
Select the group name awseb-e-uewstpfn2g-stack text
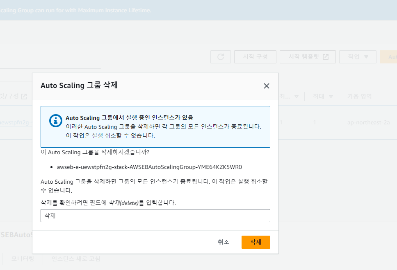(x=149, y=167)
